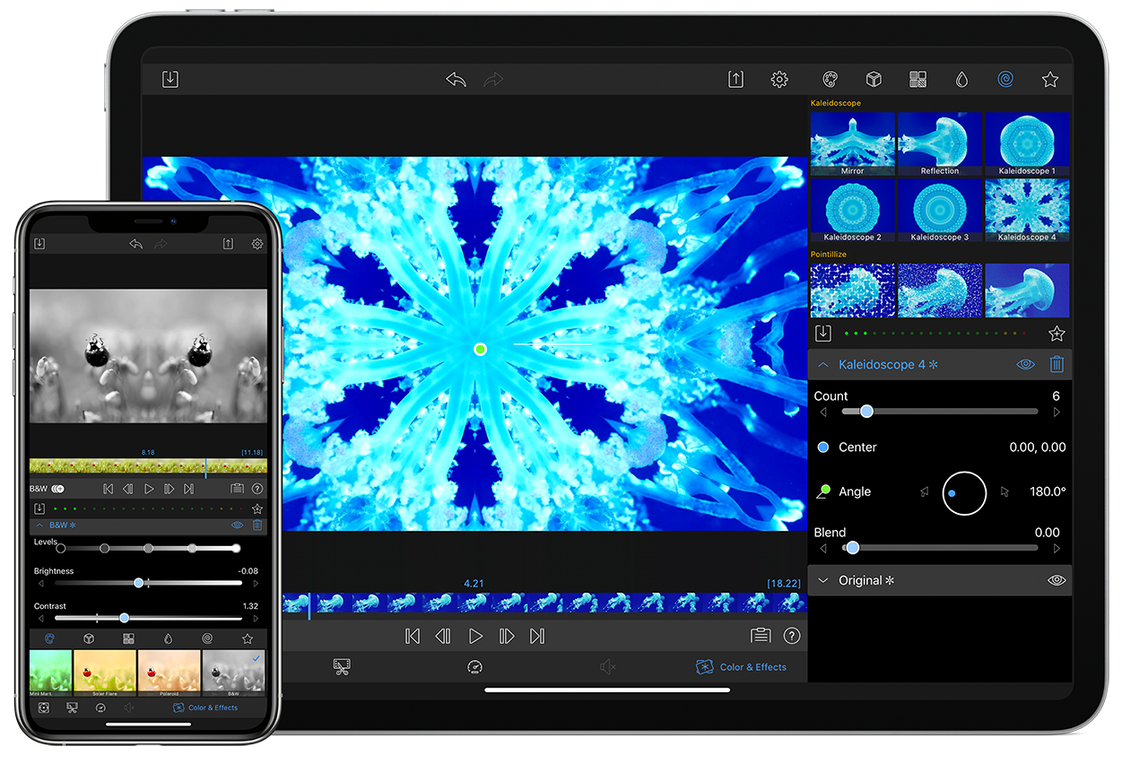Expand the Original layer section
The image size is (1122, 764).
pyautogui.click(x=822, y=581)
